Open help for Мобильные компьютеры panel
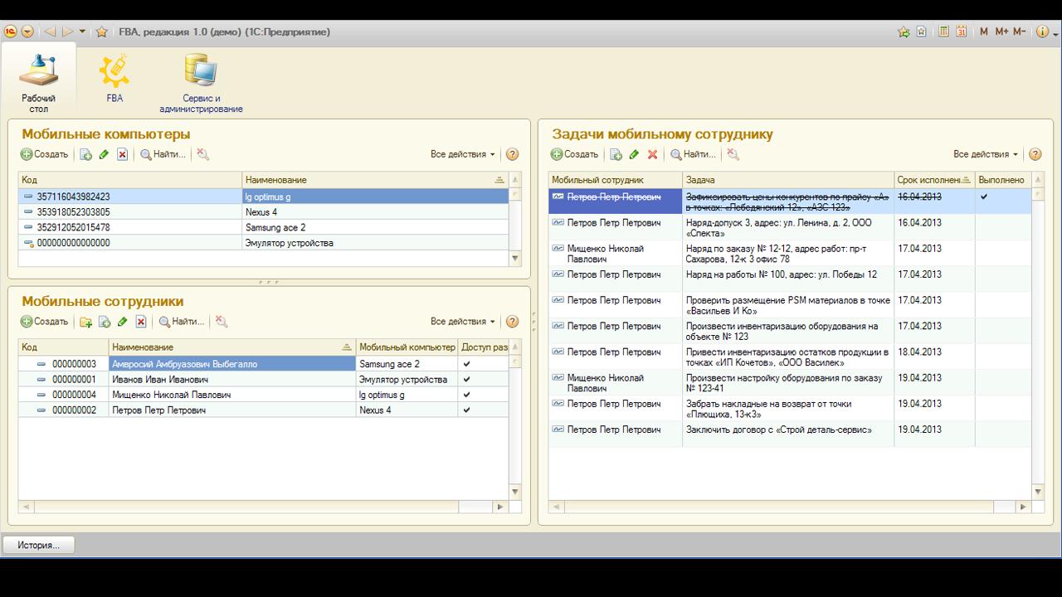Image resolution: width=1062 pixels, height=597 pixels. click(512, 154)
